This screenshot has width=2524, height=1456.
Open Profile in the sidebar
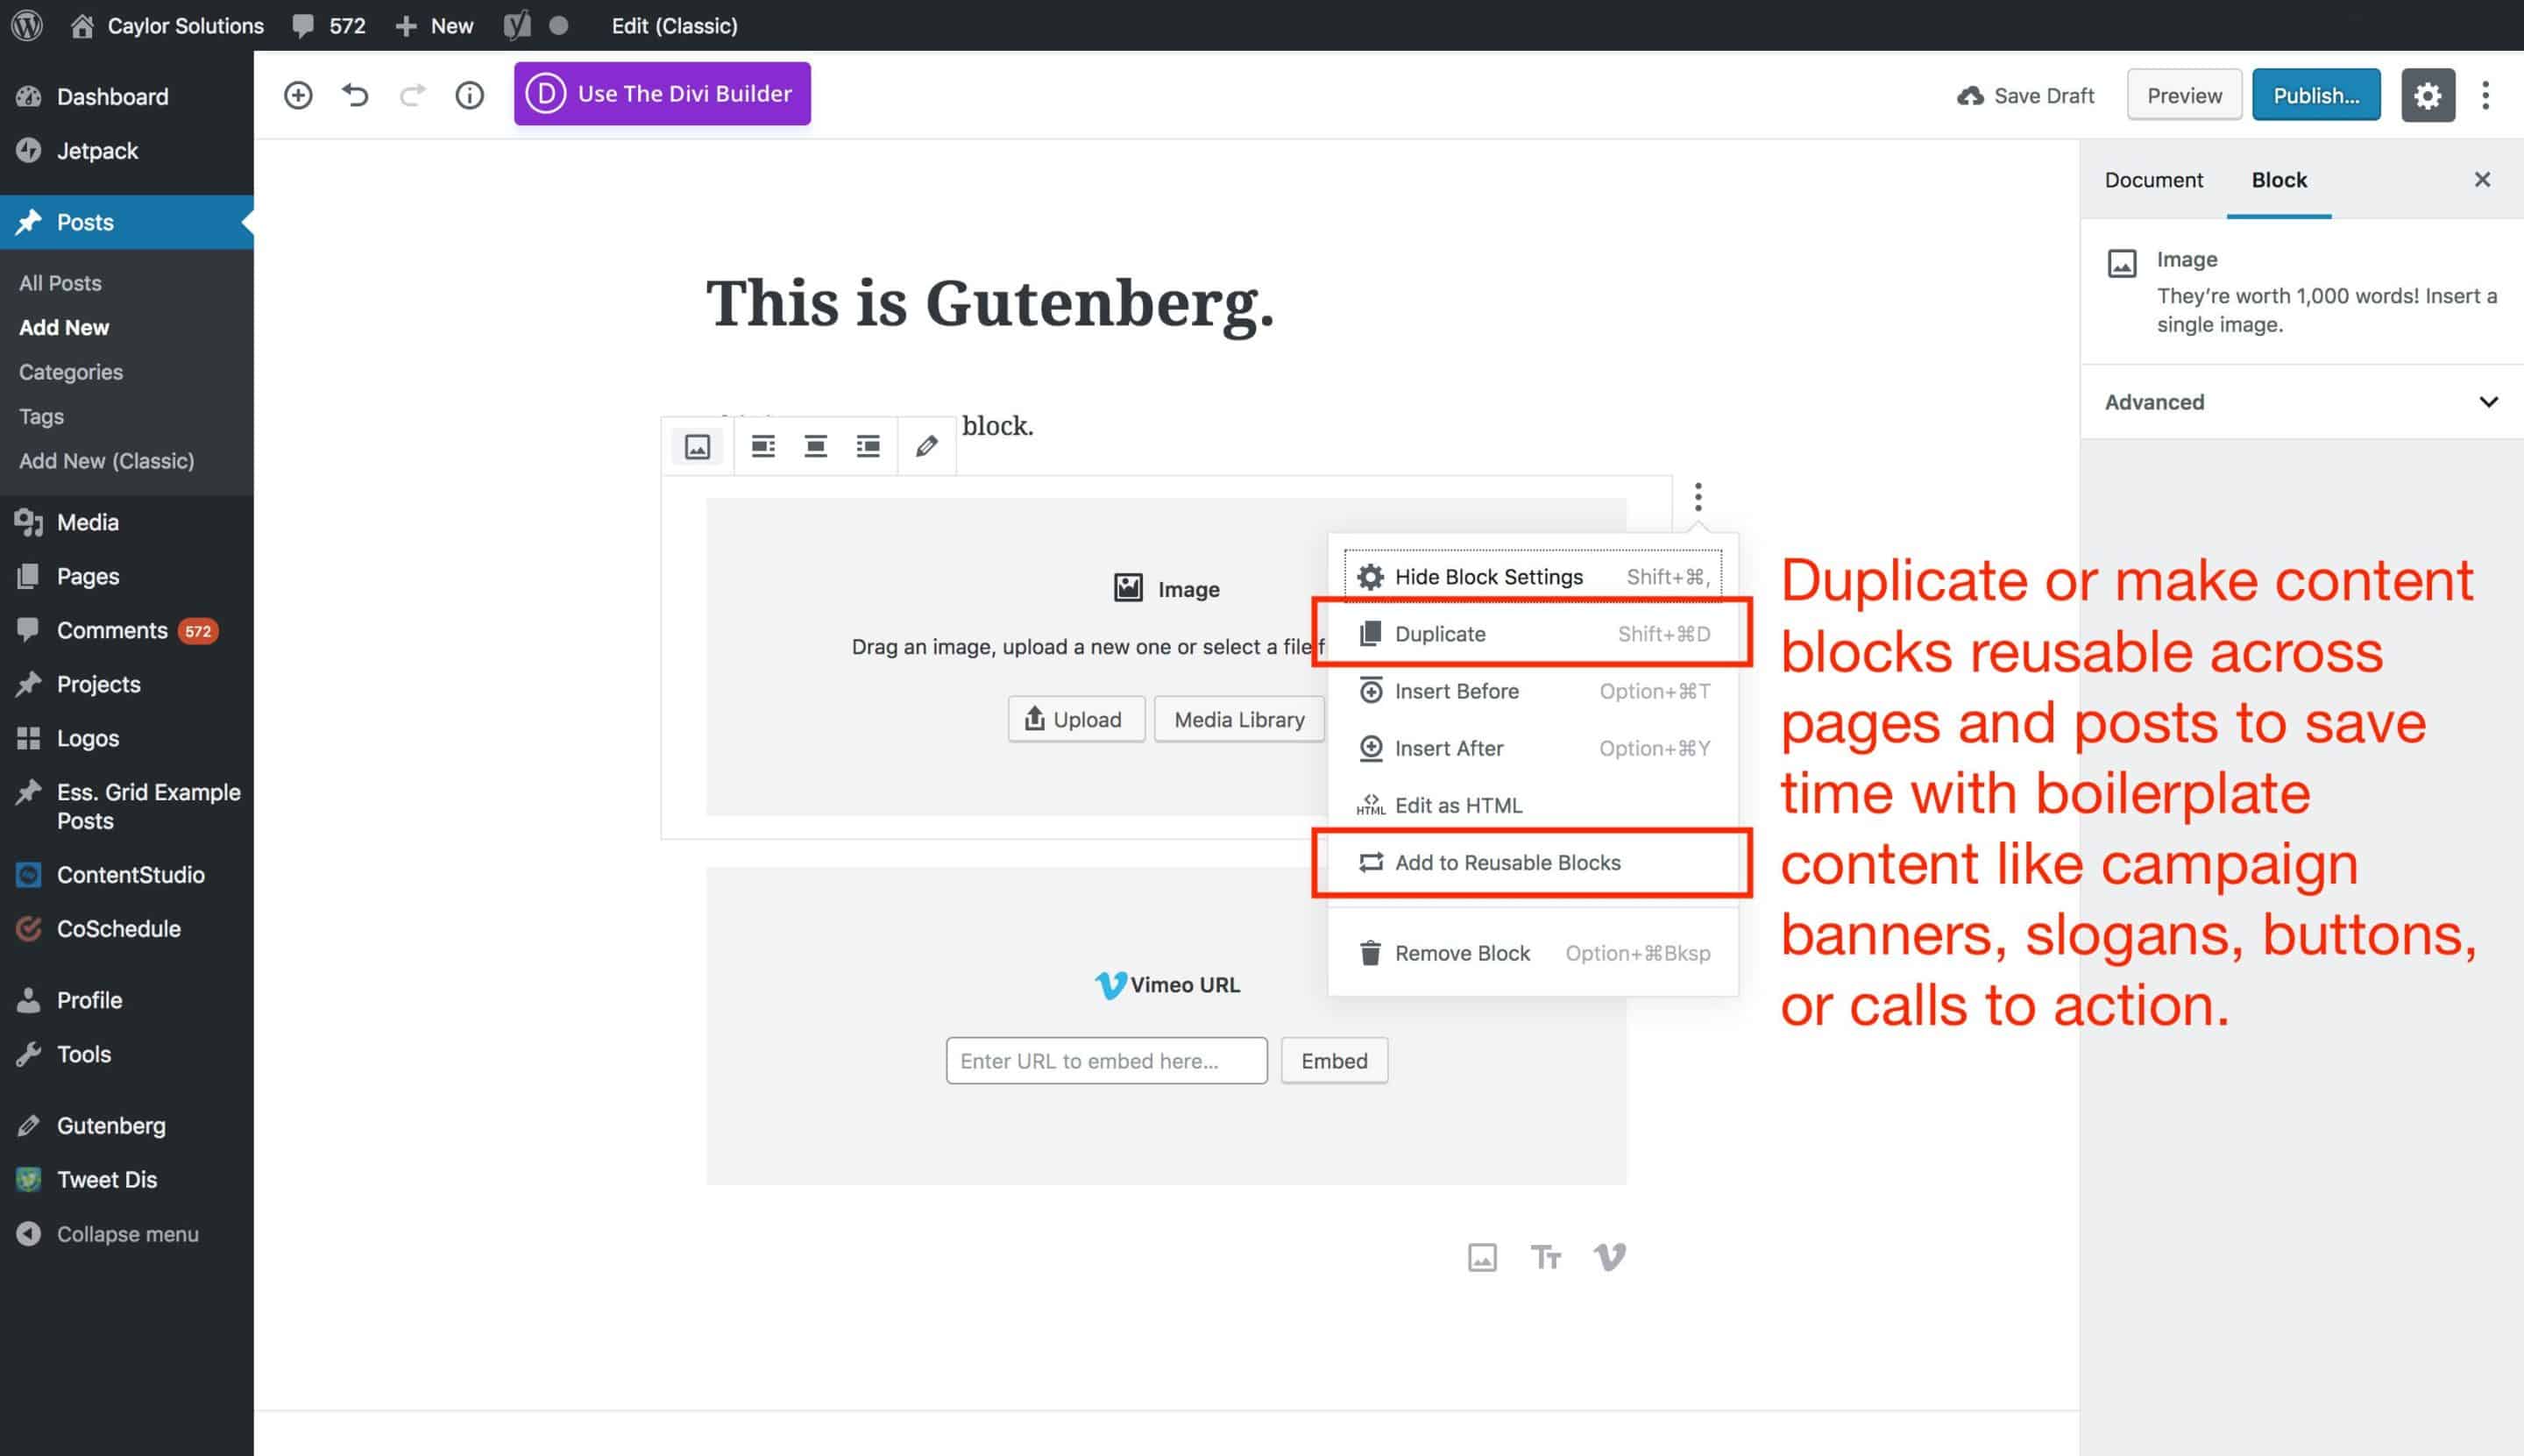tap(127, 999)
